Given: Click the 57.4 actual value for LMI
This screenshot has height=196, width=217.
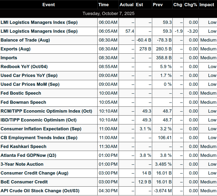Looking at the screenshot, I should pyautogui.click(x=130, y=31).
